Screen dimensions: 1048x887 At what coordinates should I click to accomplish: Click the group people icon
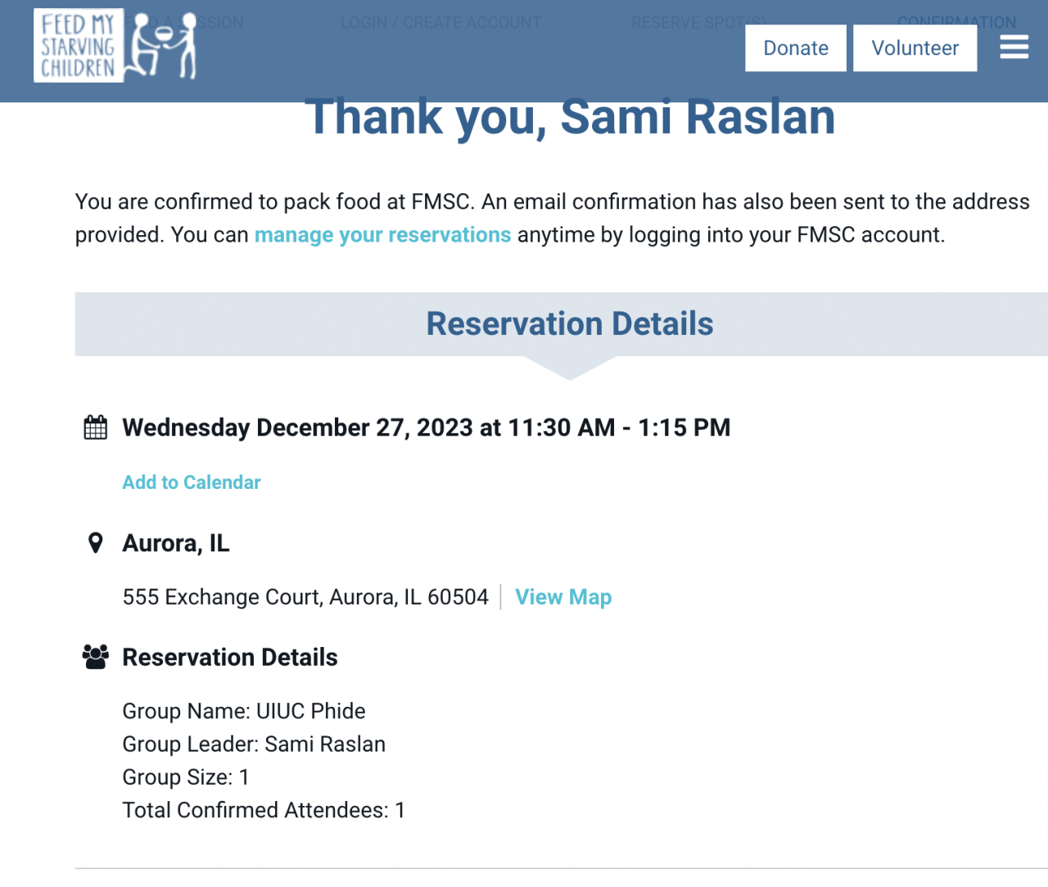[96, 657]
